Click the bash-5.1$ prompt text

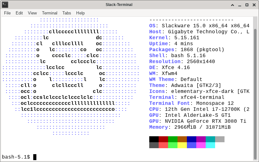[x=16, y=157]
